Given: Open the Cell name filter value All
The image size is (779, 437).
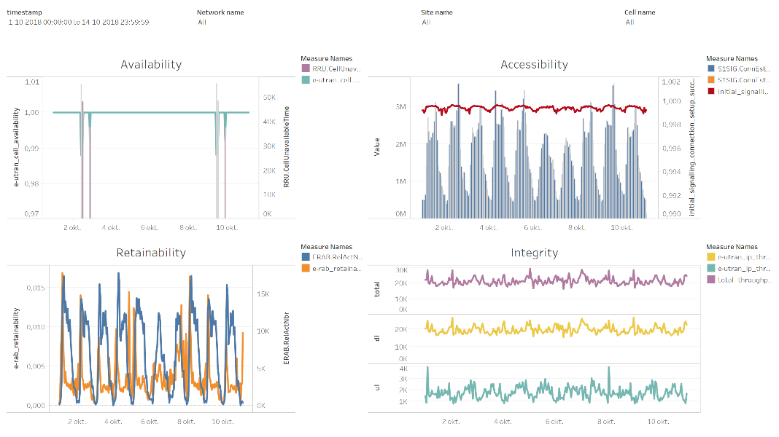Looking at the screenshot, I should click(x=629, y=23).
